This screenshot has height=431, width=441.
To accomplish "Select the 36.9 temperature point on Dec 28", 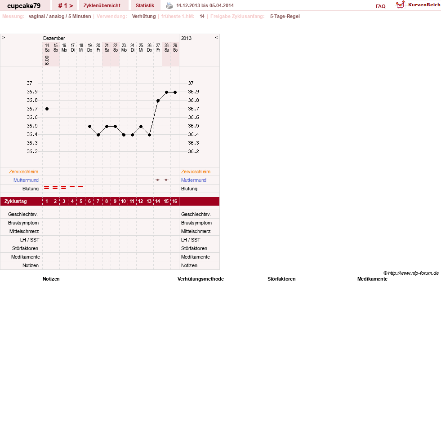I will 166,92.
